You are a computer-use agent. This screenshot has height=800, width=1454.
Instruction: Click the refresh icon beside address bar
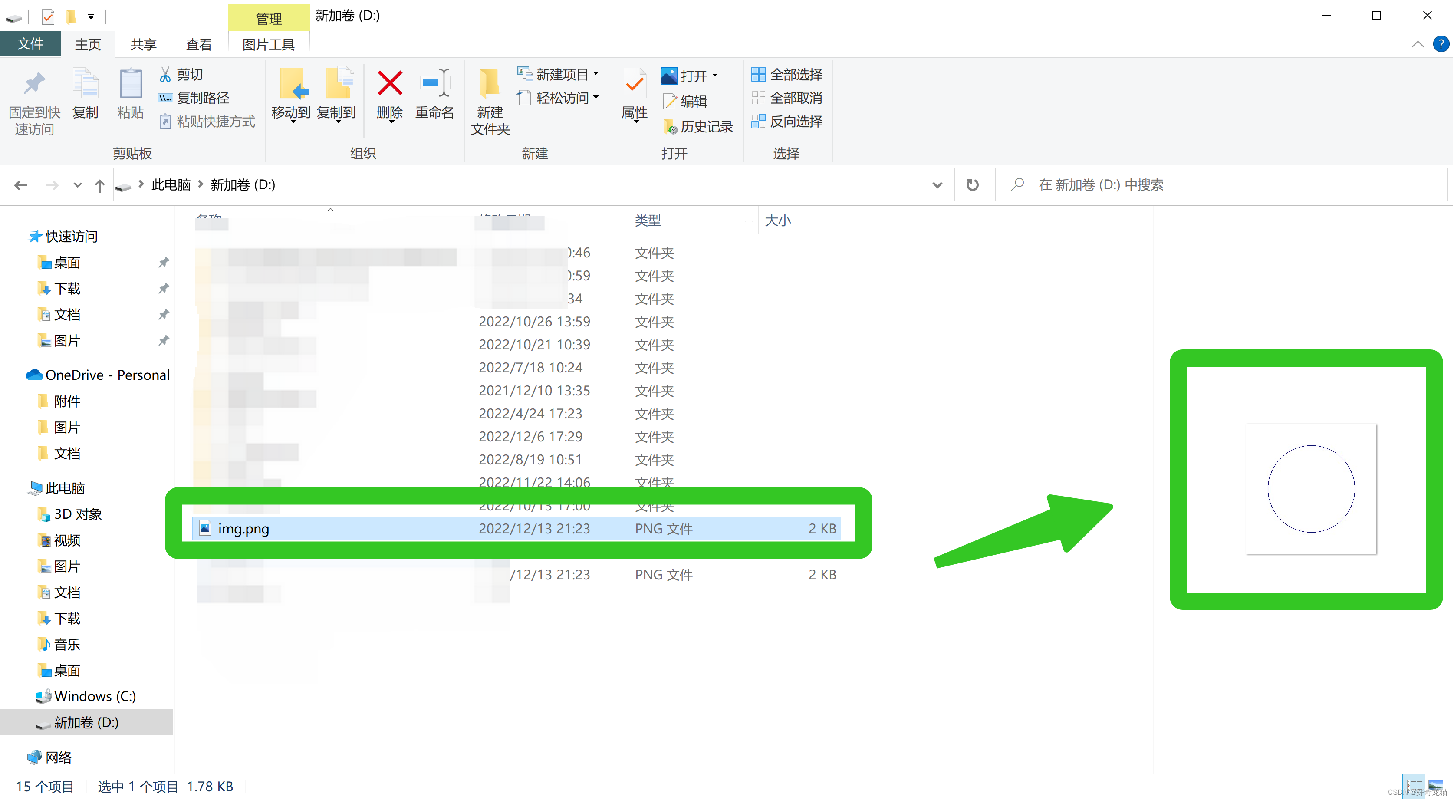click(x=971, y=184)
